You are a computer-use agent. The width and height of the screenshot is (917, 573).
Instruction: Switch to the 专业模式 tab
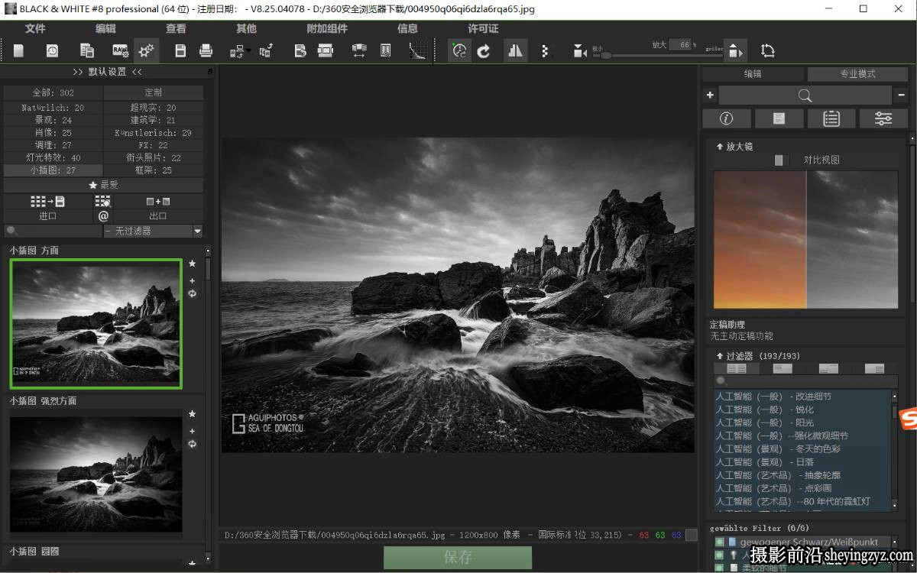(857, 74)
